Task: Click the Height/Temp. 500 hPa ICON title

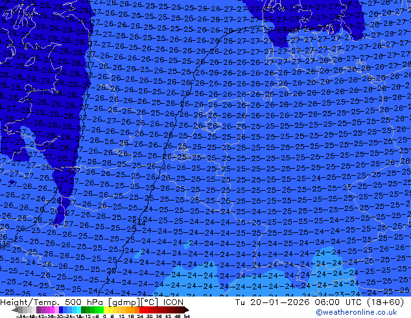Action: [x=91, y=302]
